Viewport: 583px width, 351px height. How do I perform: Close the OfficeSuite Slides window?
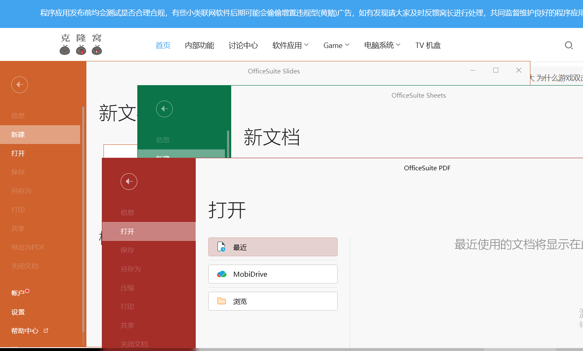pos(519,71)
